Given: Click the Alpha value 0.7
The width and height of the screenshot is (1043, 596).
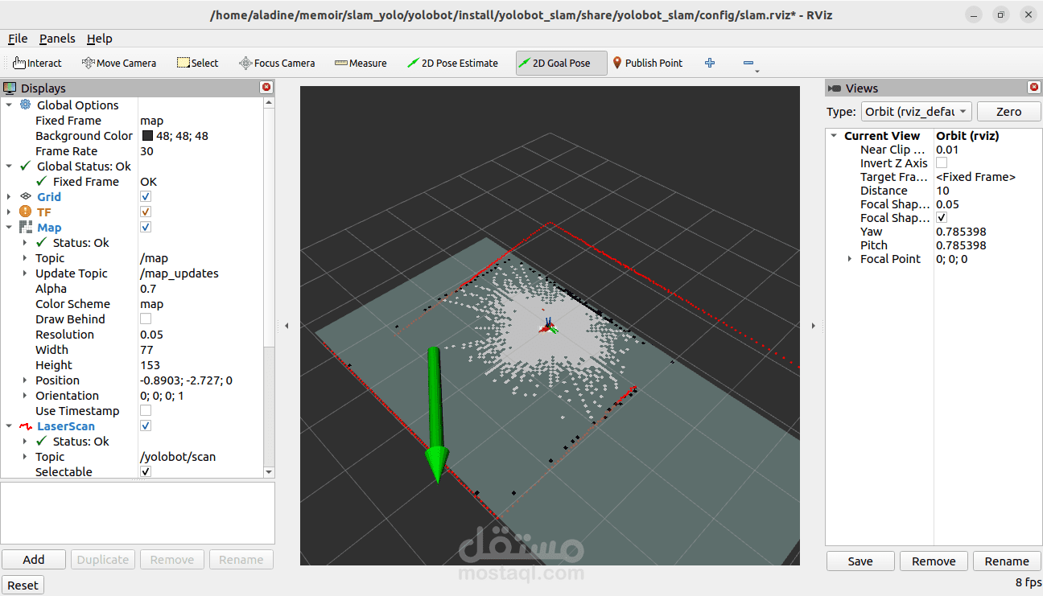Looking at the screenshot, I should pos(148,289).
